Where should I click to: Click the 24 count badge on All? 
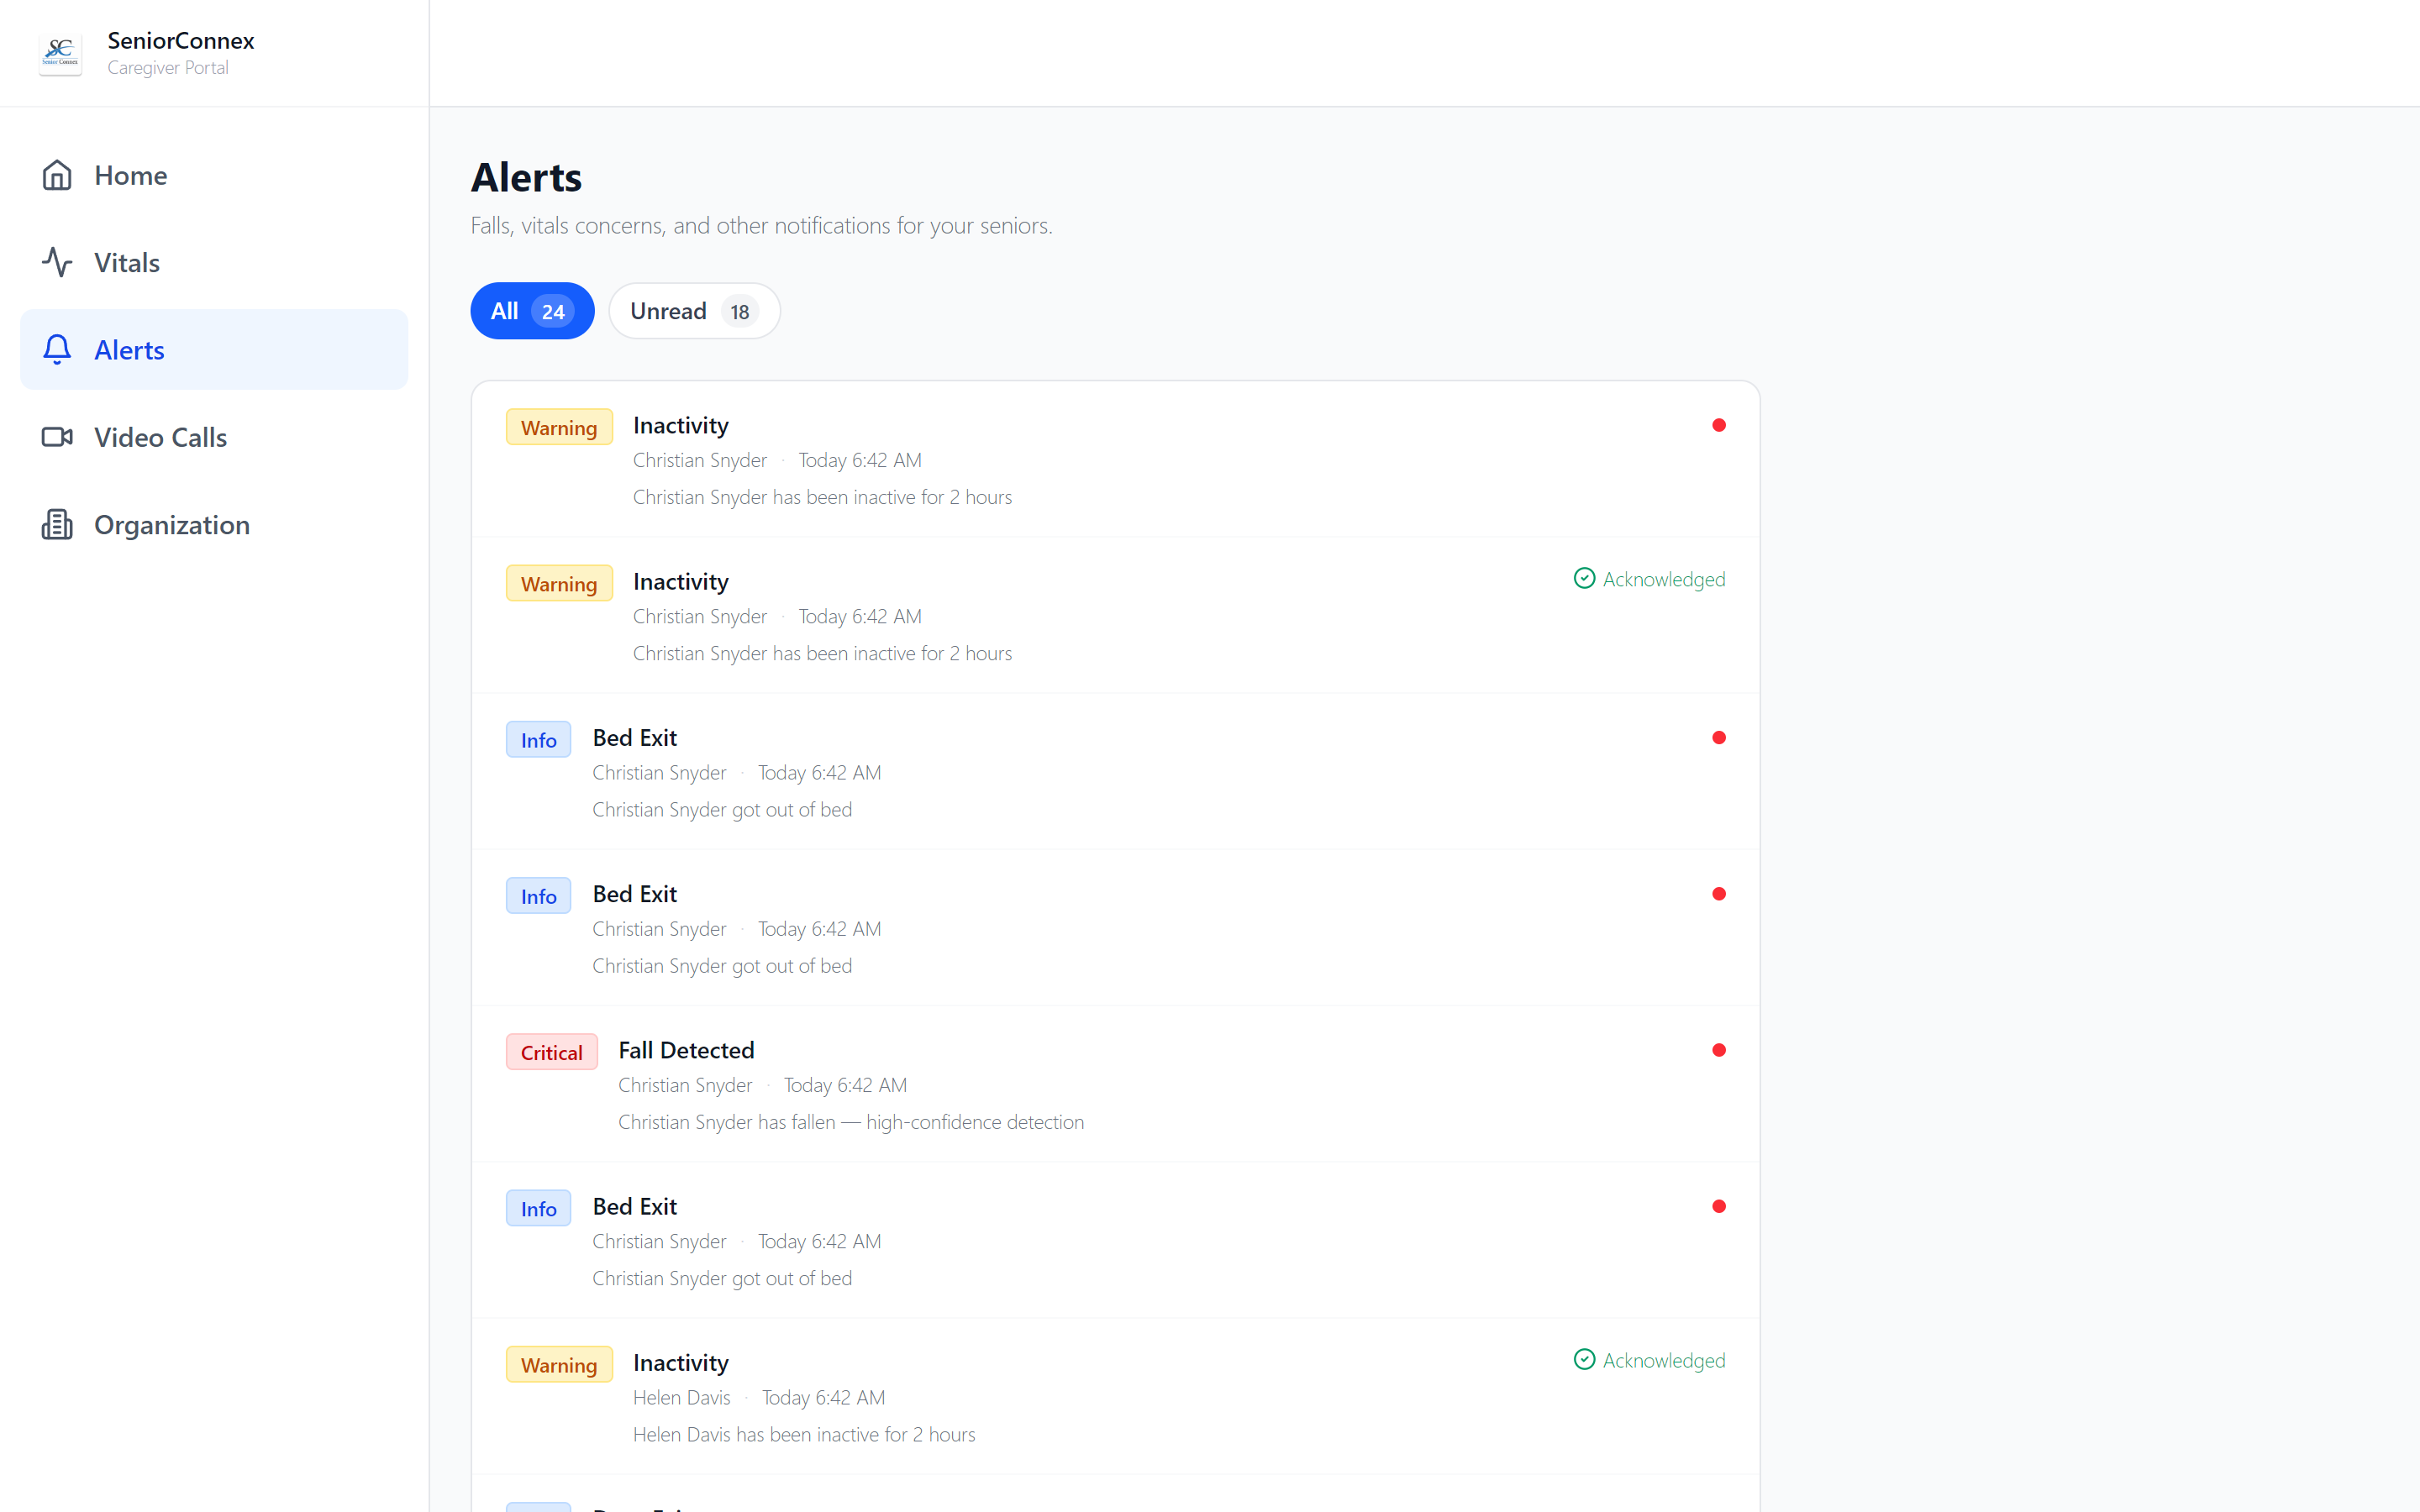pyautogui.click(x=553, y=312)
